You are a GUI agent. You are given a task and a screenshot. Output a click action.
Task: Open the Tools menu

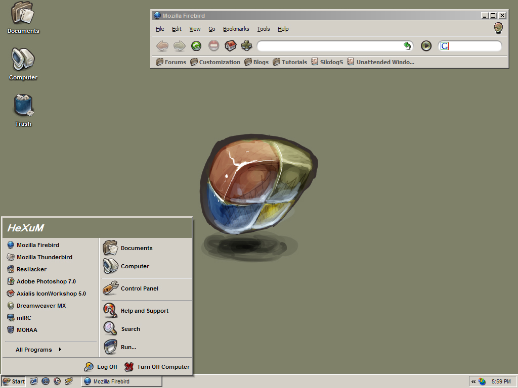(x=263, y=29)
